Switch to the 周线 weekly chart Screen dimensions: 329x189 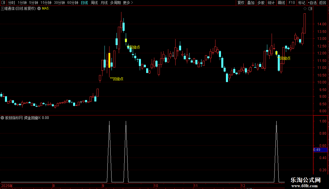(x=94, y=3)
